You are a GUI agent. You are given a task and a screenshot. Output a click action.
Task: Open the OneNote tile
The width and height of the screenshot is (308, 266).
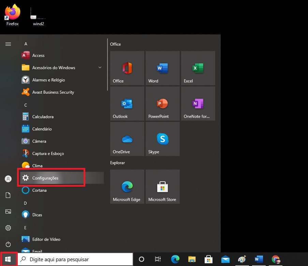pos(198,104)
